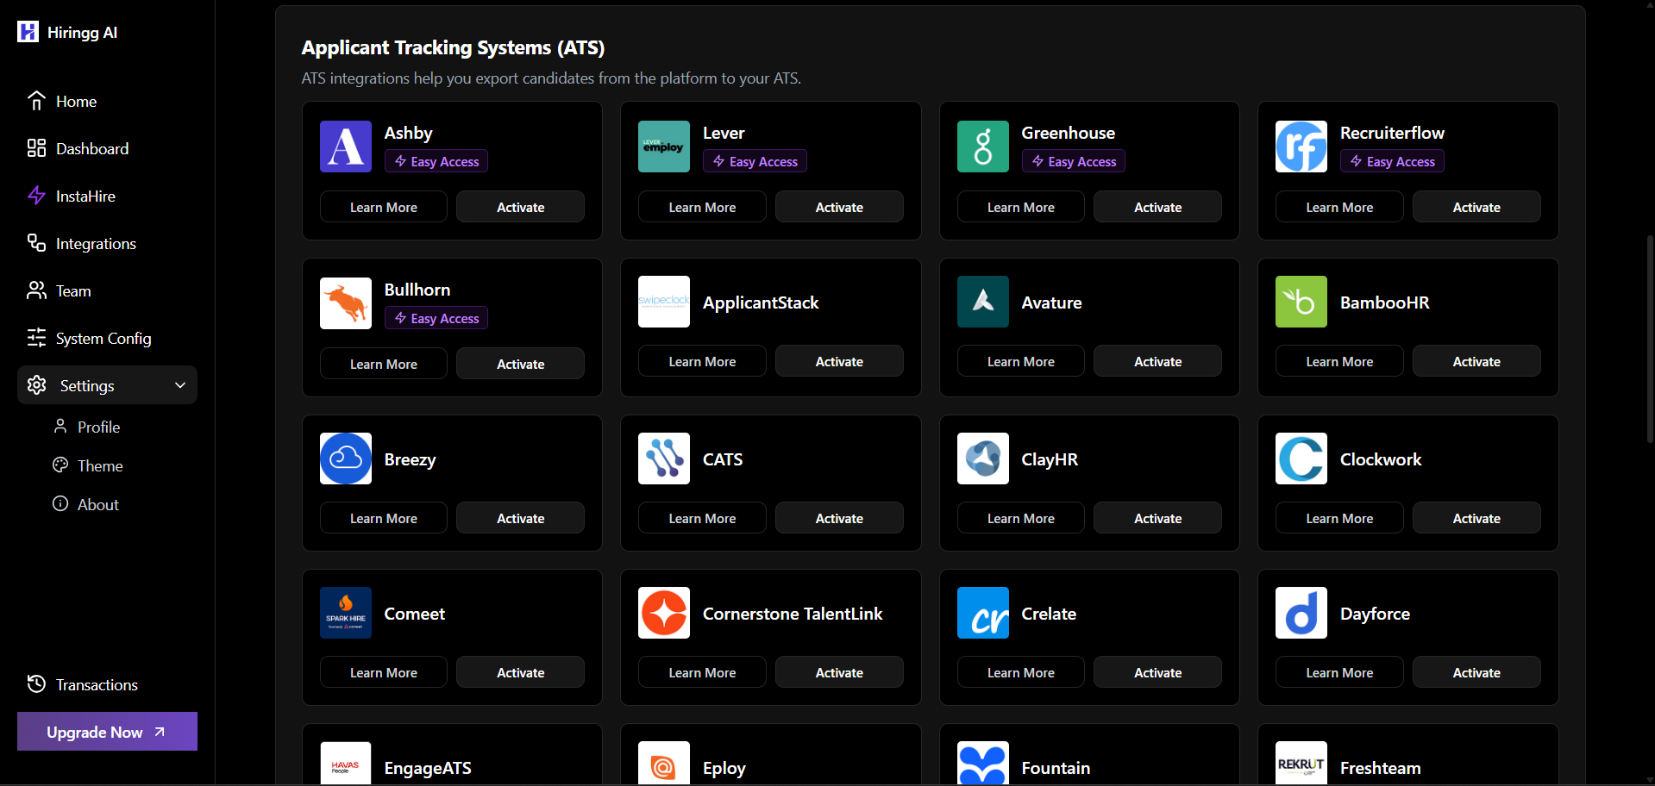Click the Hiringg AI logo icon
Screen dimensions: 1655x786
tap(28, 32)
